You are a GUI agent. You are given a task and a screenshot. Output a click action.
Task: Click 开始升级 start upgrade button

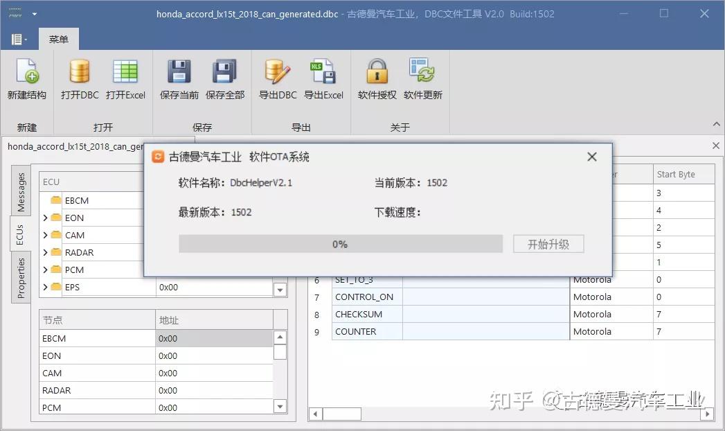tap(548, 244)
